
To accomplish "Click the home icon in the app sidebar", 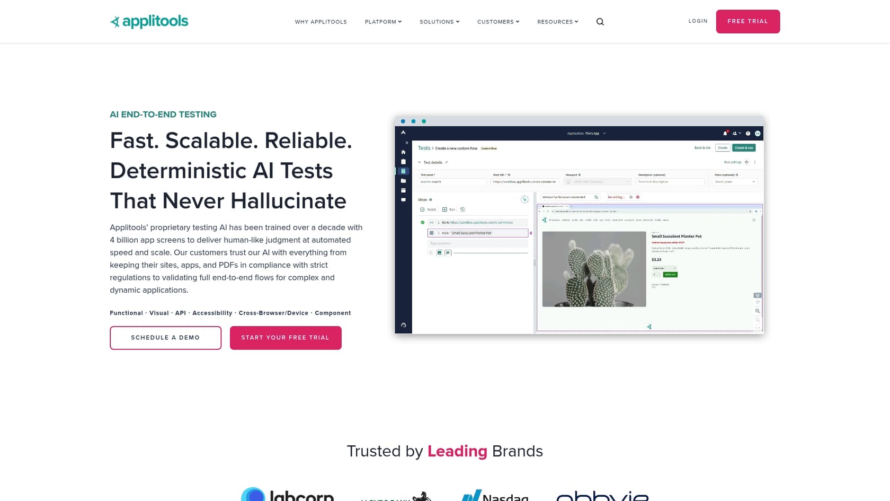I will (403, 152).
